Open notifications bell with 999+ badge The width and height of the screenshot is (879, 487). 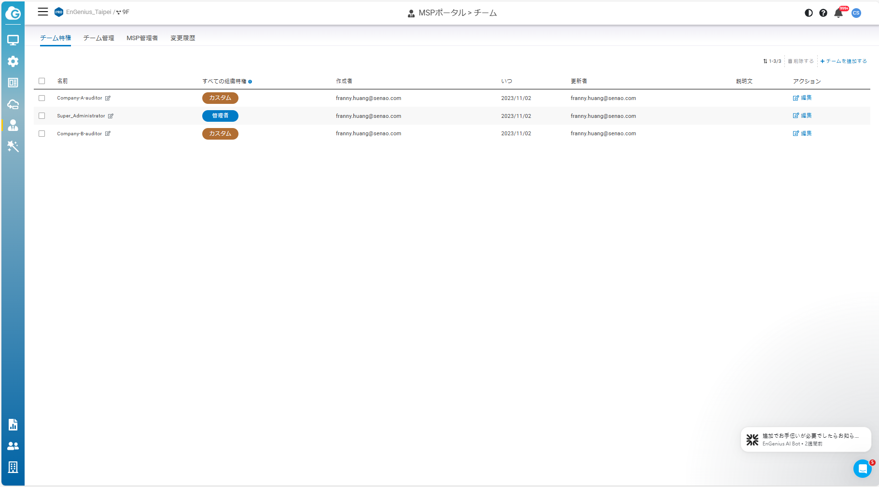click(838, 13)
